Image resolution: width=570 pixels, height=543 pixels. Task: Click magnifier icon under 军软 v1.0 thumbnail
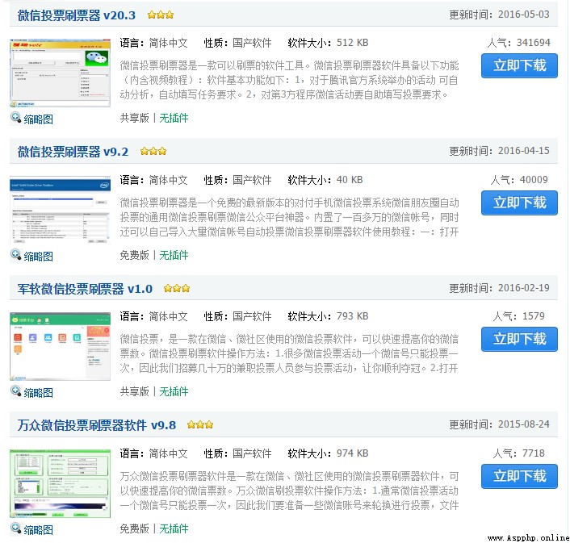pyautogui.click(x=15, y=391)
